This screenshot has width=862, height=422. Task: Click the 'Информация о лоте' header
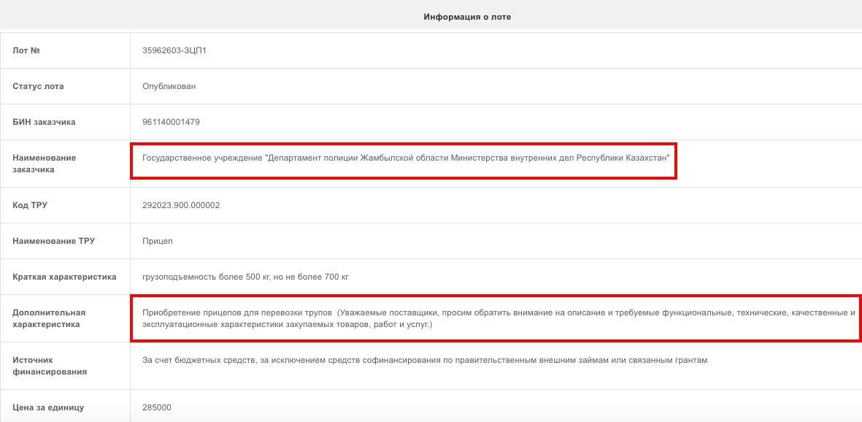[466, 17]
